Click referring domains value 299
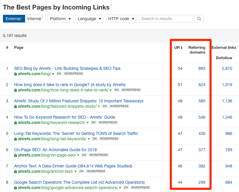The width and height of the screenshot is (239, 192). (202, 182)
